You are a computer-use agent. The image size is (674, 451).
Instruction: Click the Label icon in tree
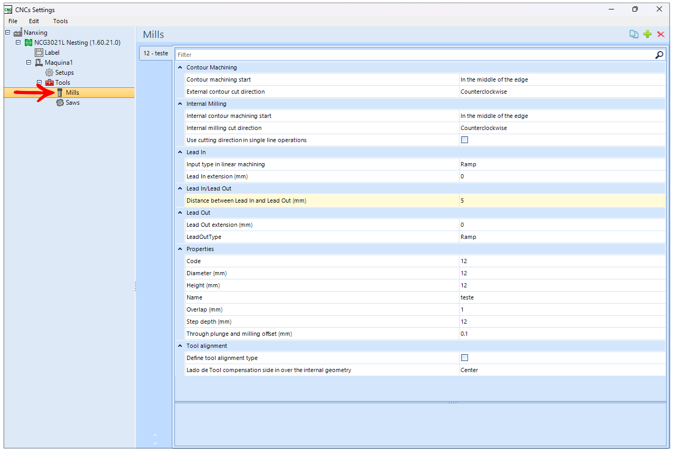pyautogui.click(x=39, y=53)
